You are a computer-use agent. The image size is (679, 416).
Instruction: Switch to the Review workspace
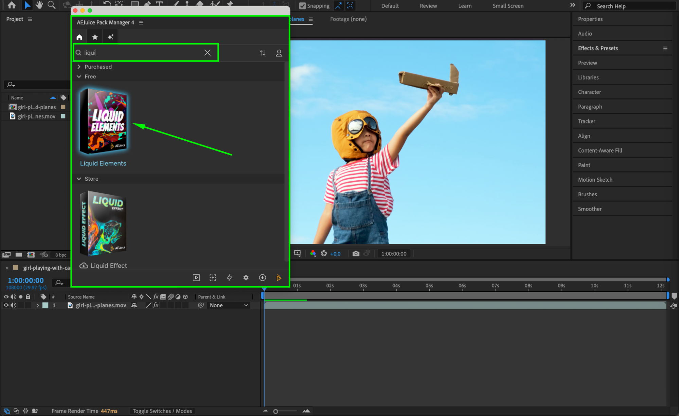click(428, 6)
